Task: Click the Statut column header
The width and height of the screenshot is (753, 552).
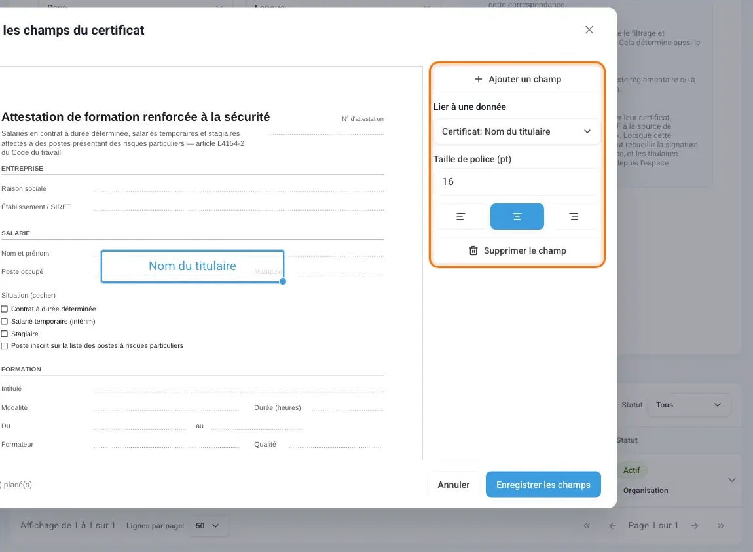Action: tap(627, 440)
